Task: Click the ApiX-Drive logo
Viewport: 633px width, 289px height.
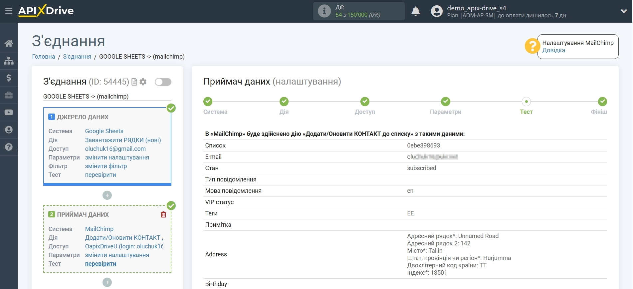Action: coord(46,11)
